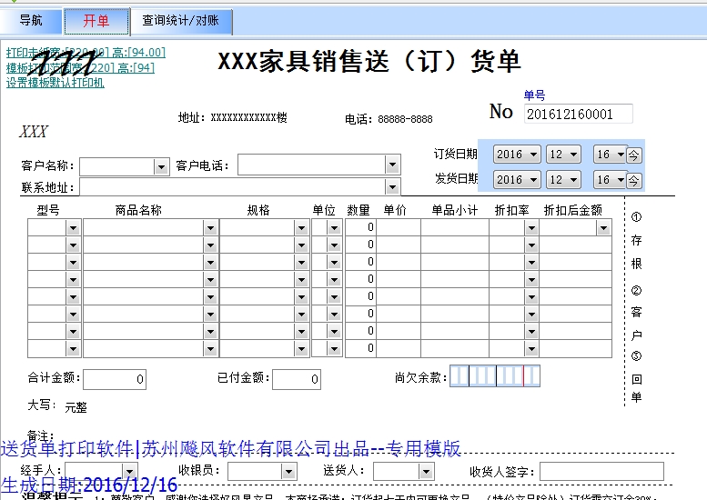Expand 型号 dropdown in second row
The image size is (707, 500).
tap(73, 245)
